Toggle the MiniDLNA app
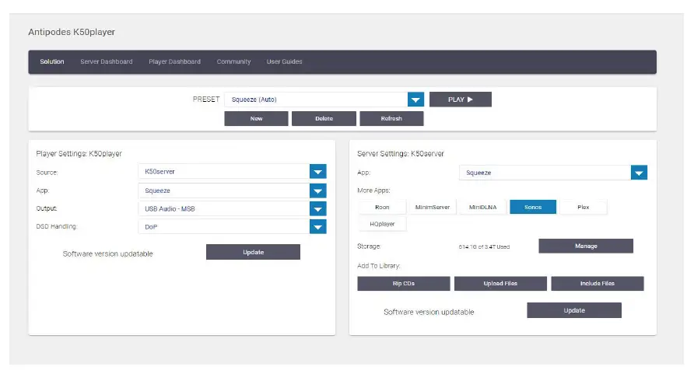This screenshot has width=694, height=374. 482,207
